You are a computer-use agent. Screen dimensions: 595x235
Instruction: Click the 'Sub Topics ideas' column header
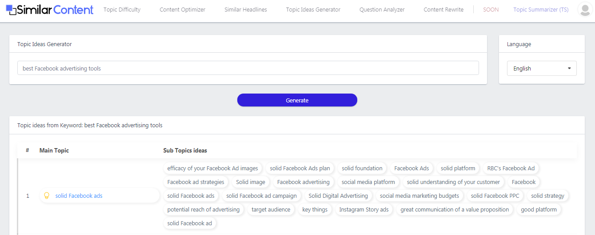[185, 150]
